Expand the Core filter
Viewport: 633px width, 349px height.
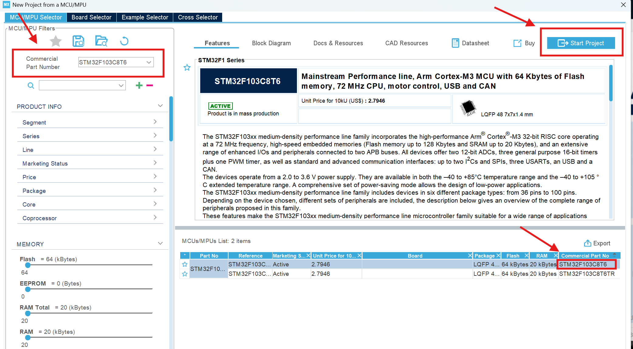coord(155,204)
